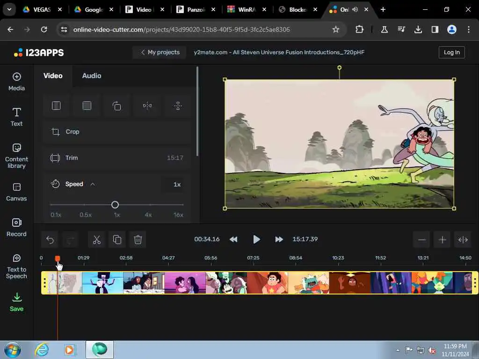Open Internet Explorer from taskbar
479x359 pixels.
42,350
